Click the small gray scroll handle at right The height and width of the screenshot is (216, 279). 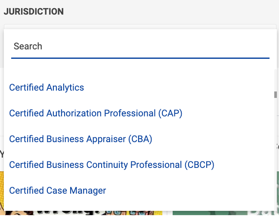[x=275, y=94]
